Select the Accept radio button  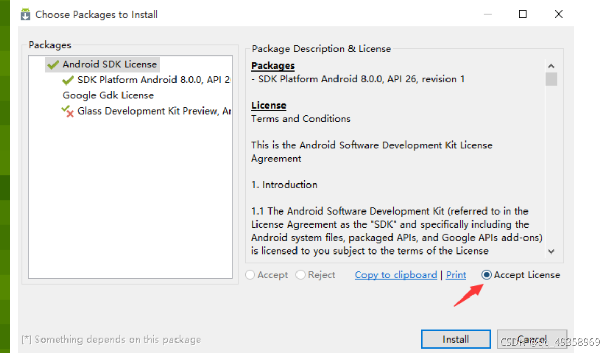point(250,275)
